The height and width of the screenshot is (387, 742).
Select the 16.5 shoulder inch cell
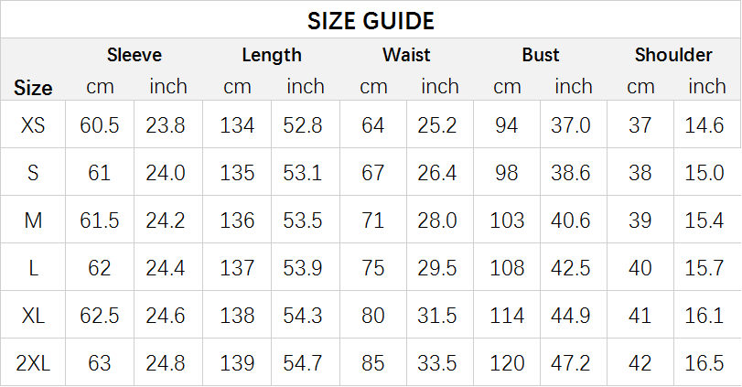[704, 363]
